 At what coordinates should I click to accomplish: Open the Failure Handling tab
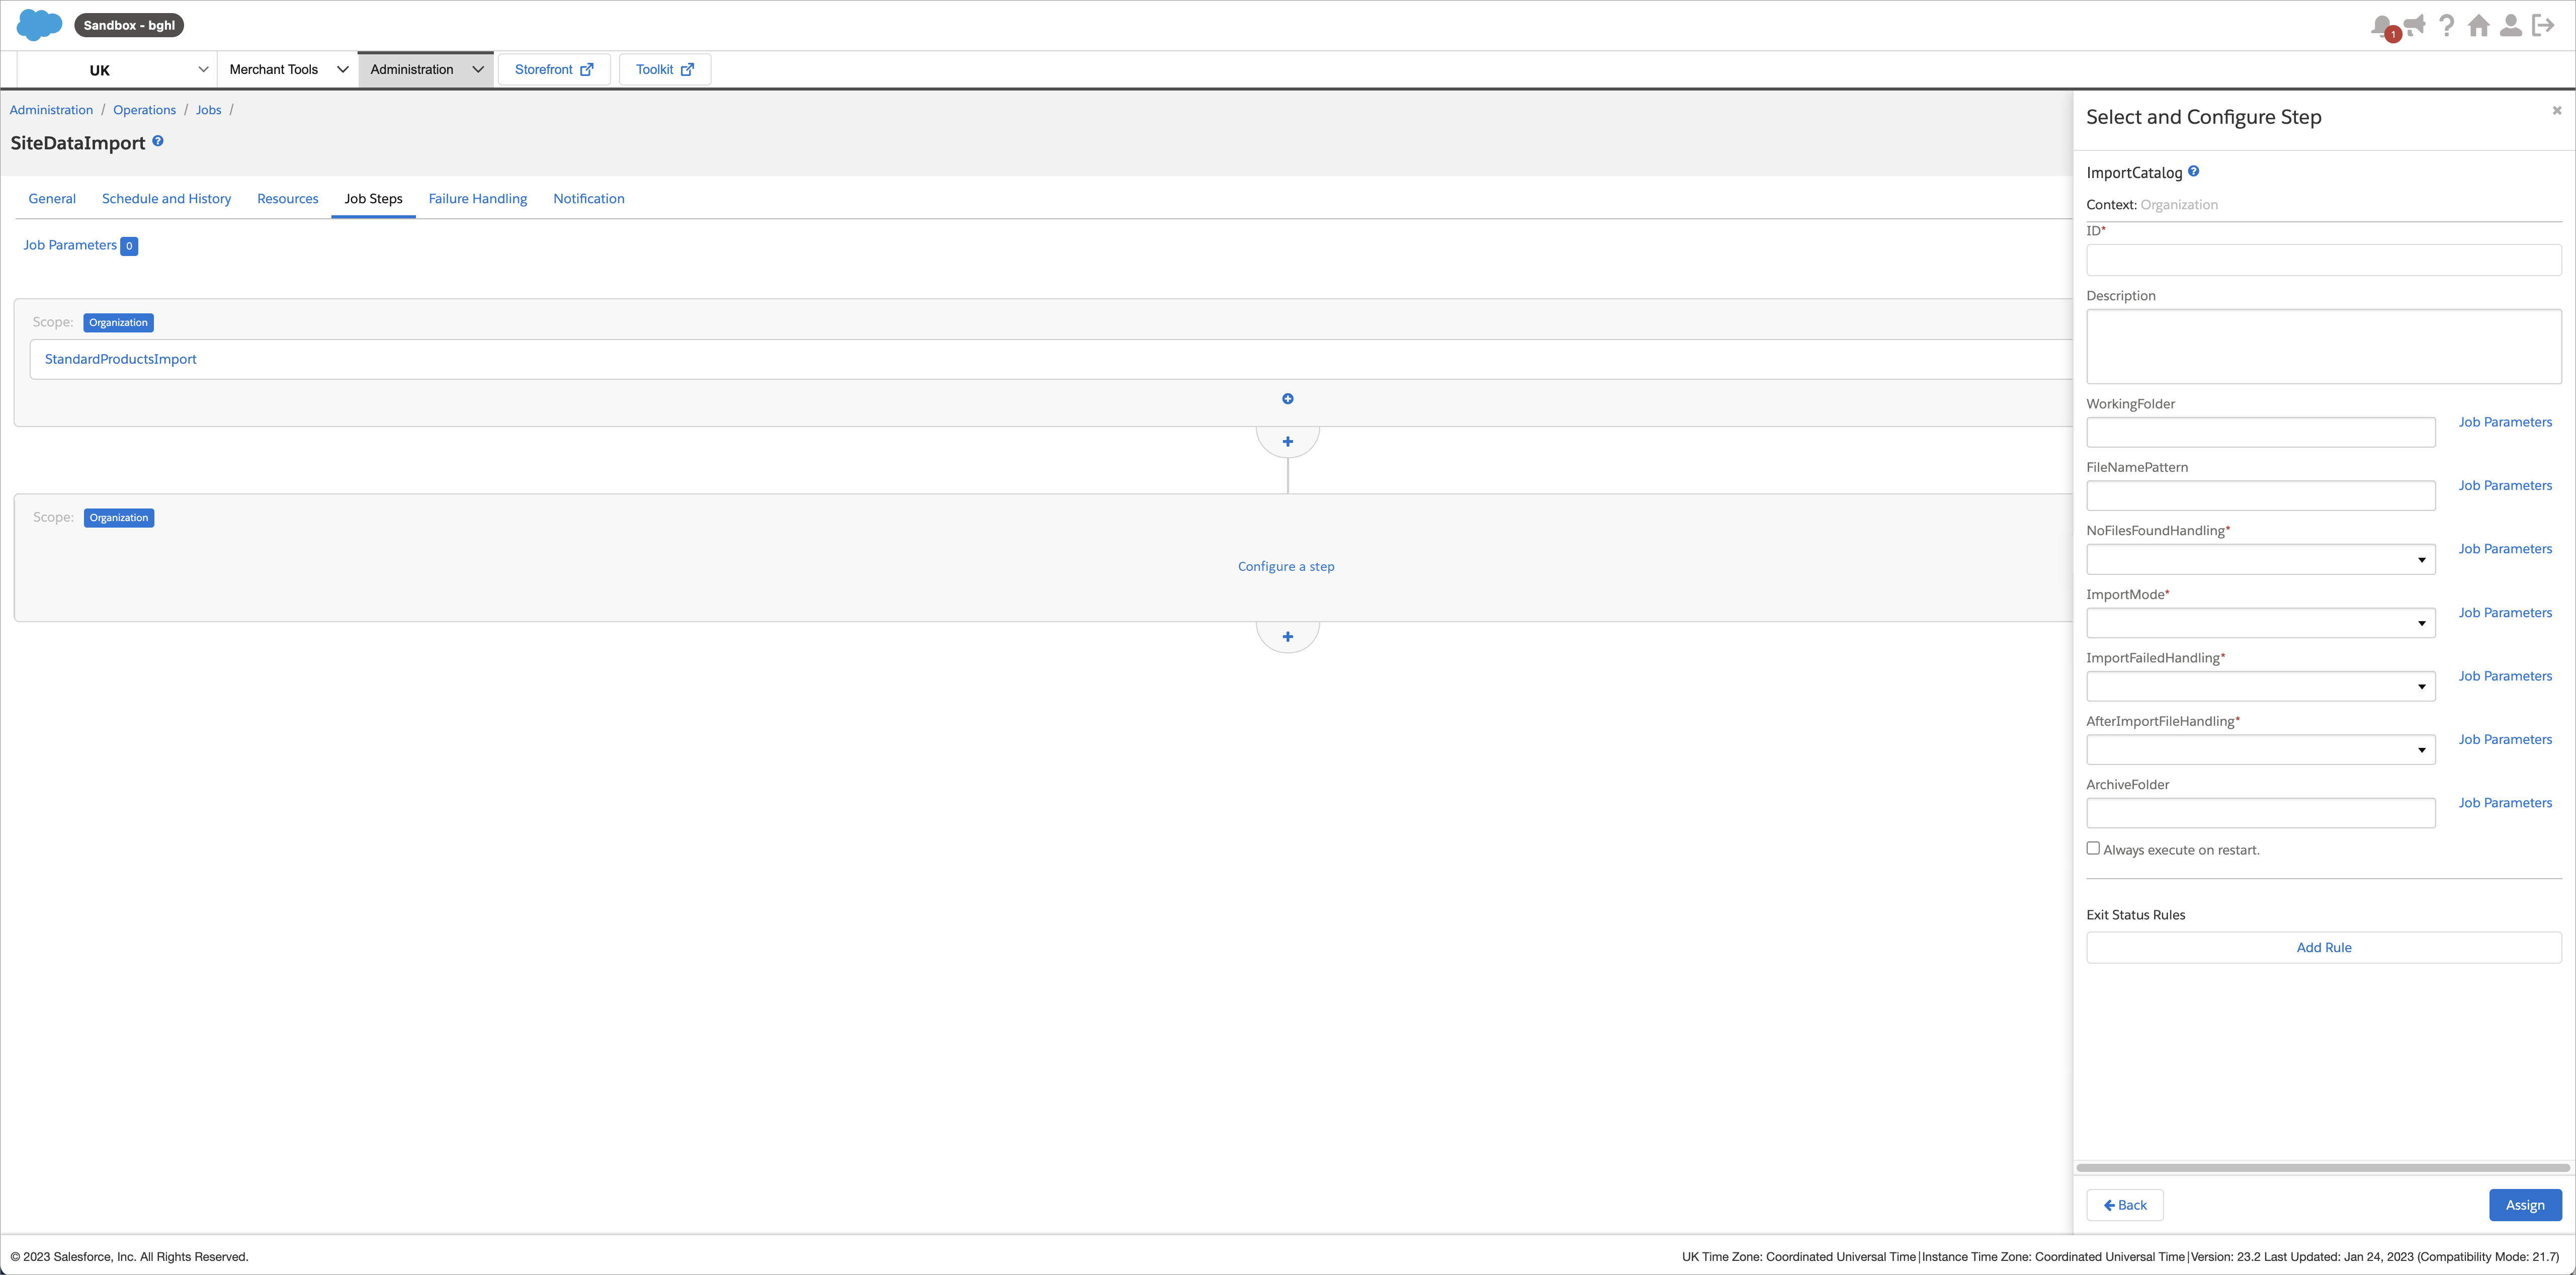point(478,199)
